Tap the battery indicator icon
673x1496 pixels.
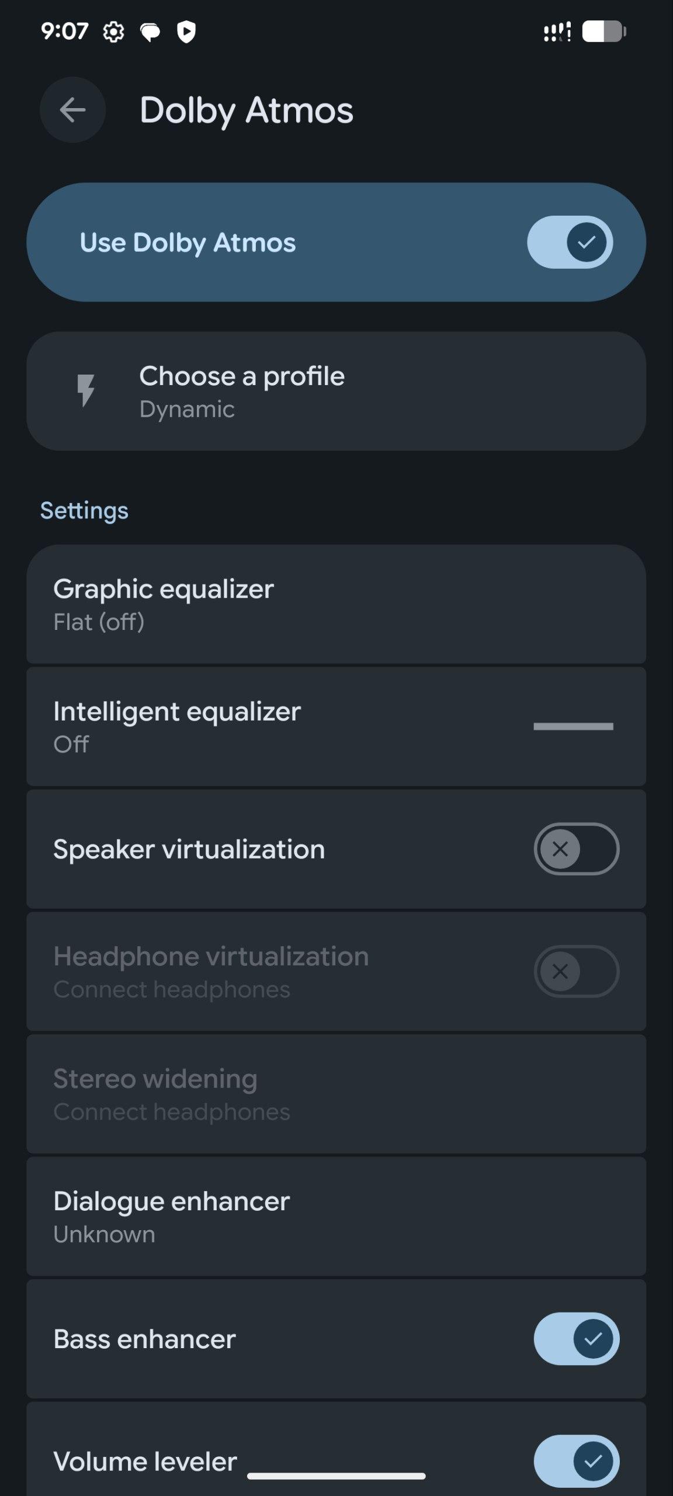[603, 32]
